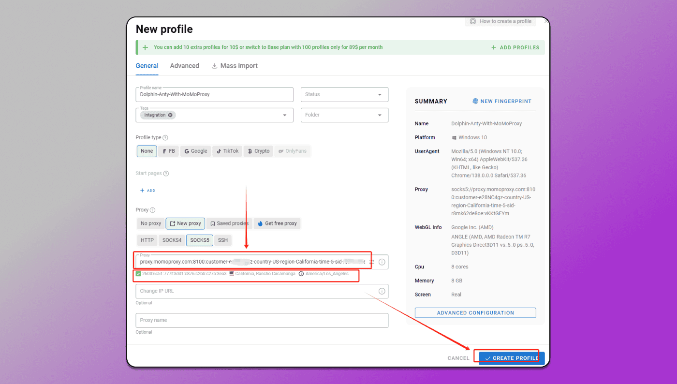Screen dimensions: 677x384
Task: Click the close X of New profile dialog
Action: 546,21
